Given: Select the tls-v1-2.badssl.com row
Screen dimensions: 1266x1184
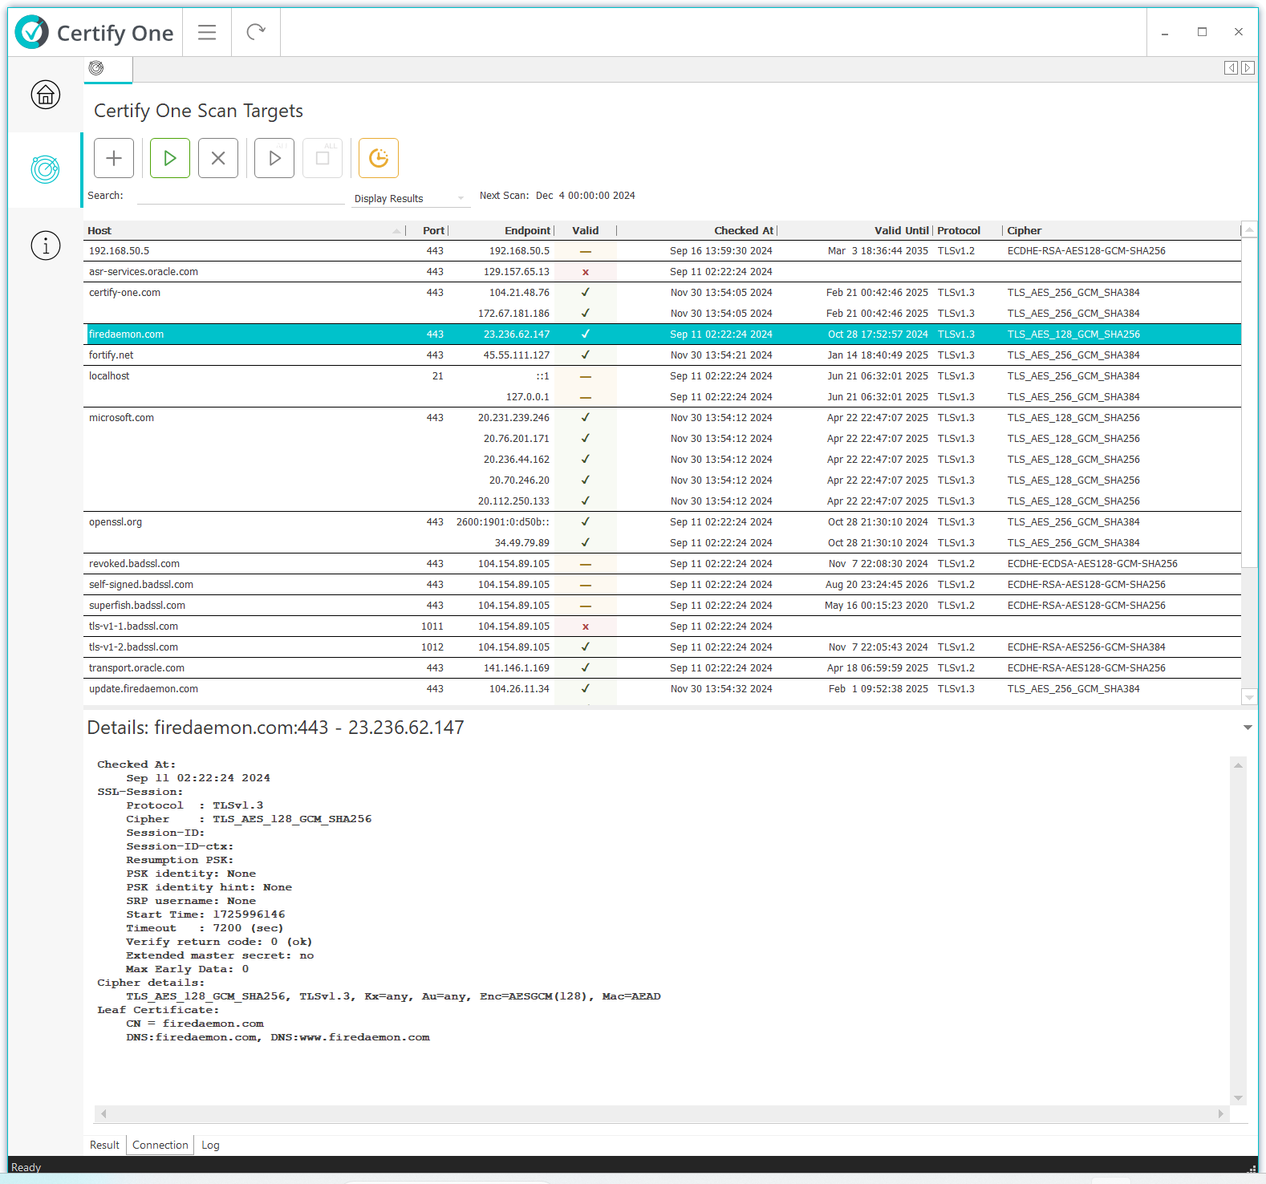Looking at the screenshot, I should tap(663, 647).
